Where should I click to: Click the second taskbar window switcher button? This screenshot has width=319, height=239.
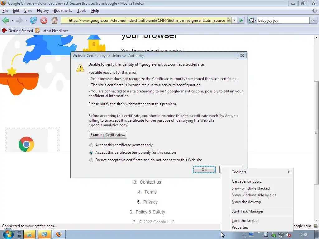pyautogui.click(x=44, y=235)
